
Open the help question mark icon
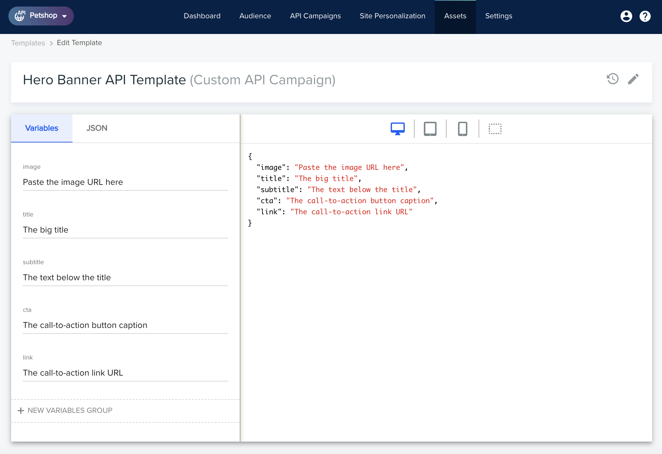coord(645,16)
